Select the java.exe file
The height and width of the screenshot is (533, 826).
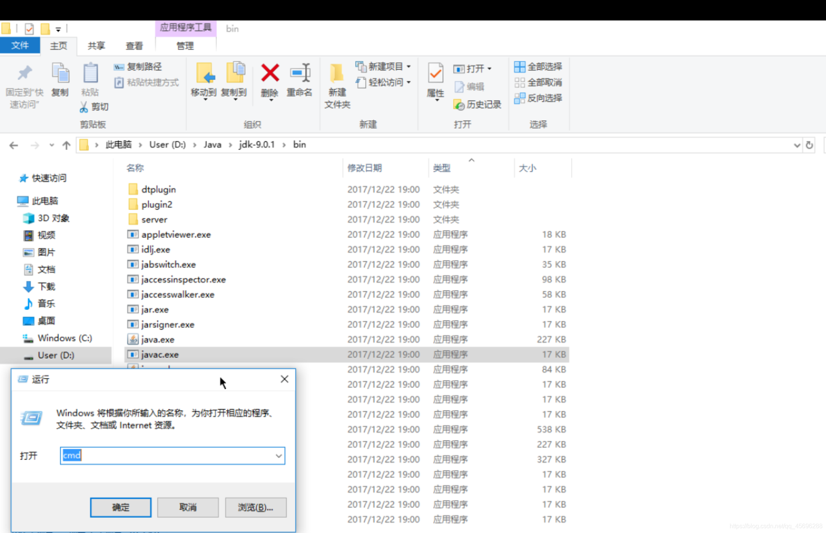(x=151, y=340)
